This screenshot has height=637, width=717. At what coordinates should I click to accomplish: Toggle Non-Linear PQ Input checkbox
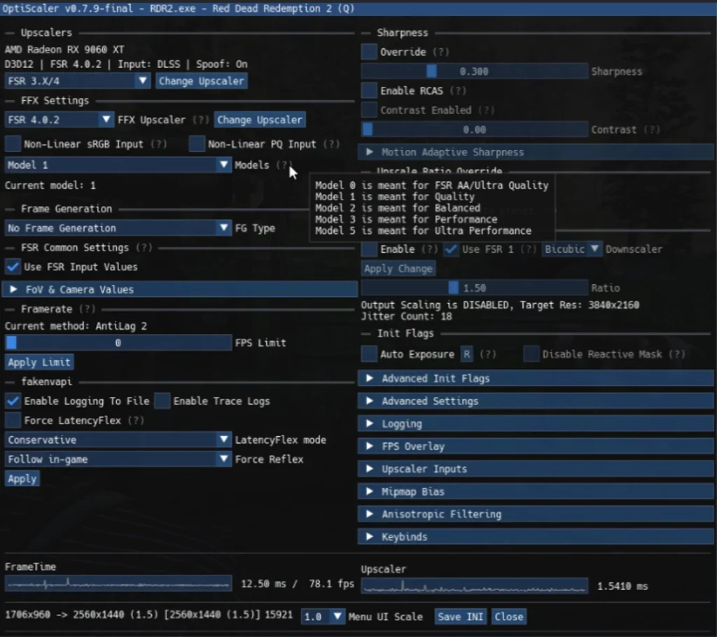tap(197, 144)
